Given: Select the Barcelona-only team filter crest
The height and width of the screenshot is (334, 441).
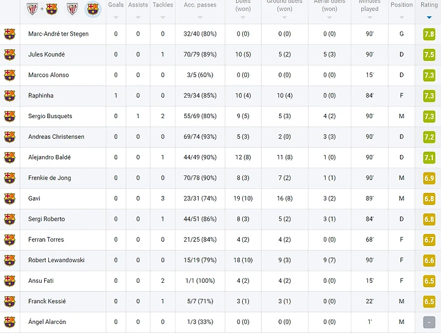Looking at the screenshot, I should (x=92, y=8).
